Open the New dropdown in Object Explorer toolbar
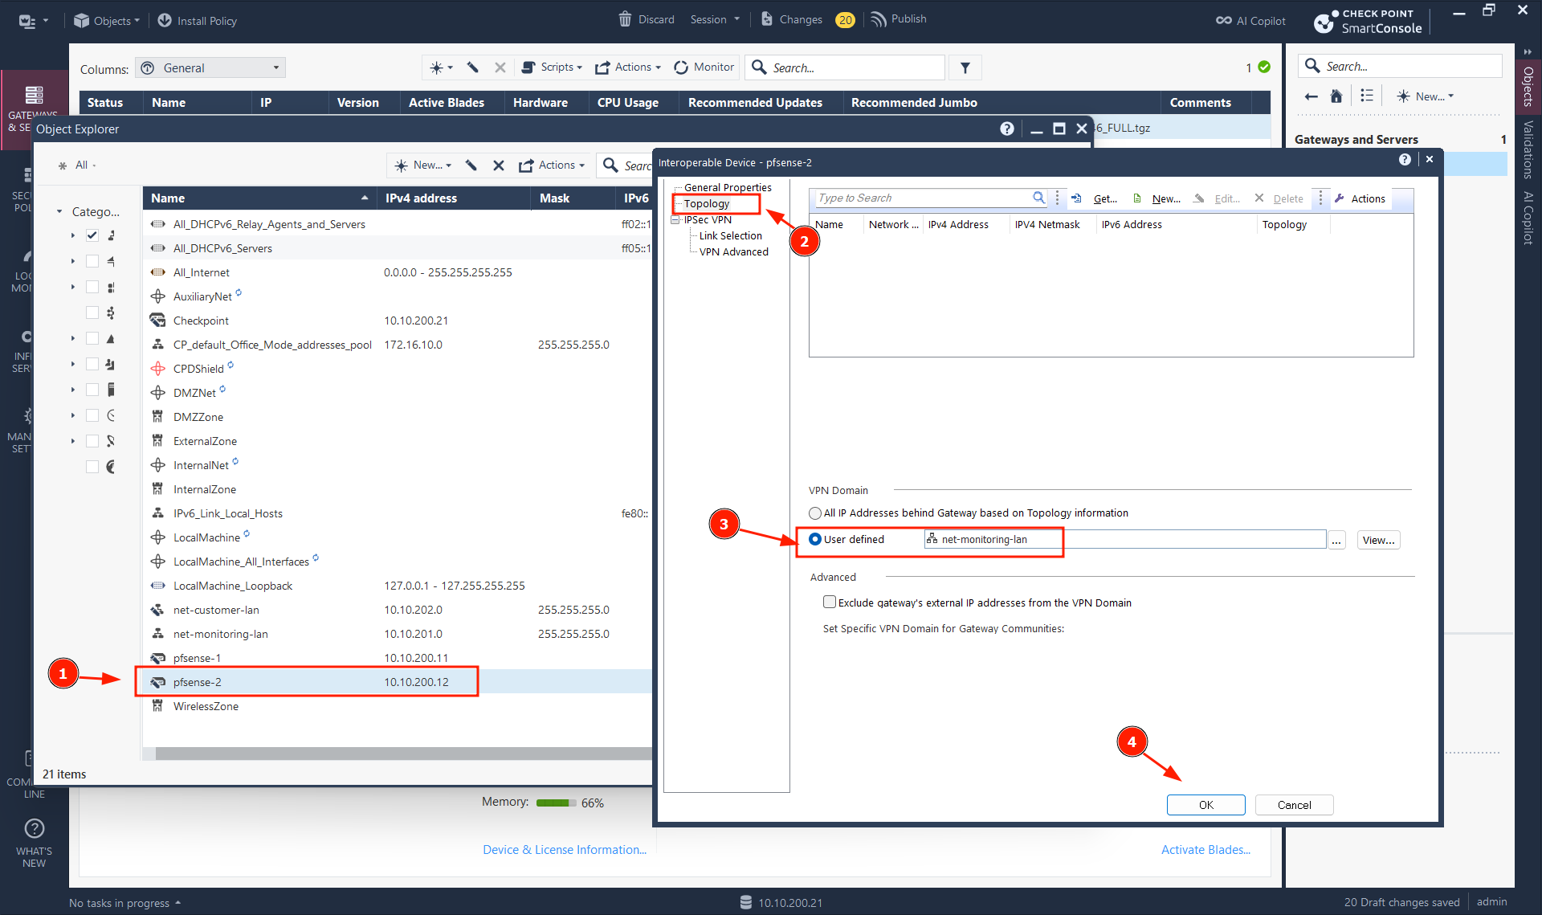The image size is (1542, 915). tap(423, 165)
